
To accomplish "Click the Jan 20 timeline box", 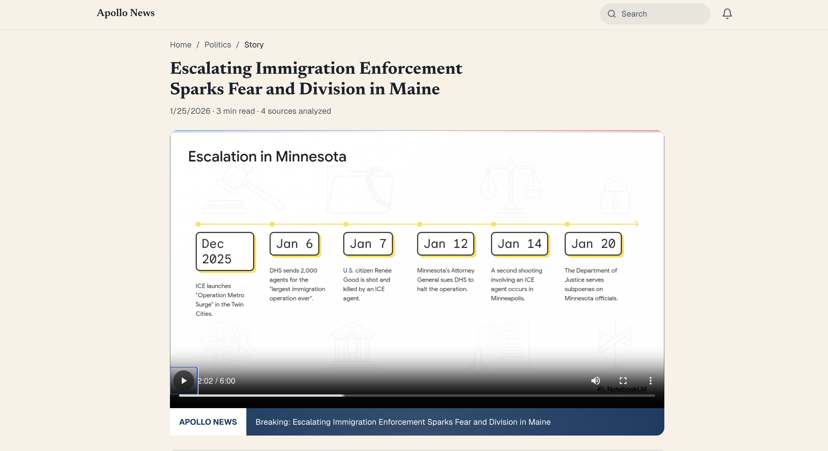I will click(593, 244).
